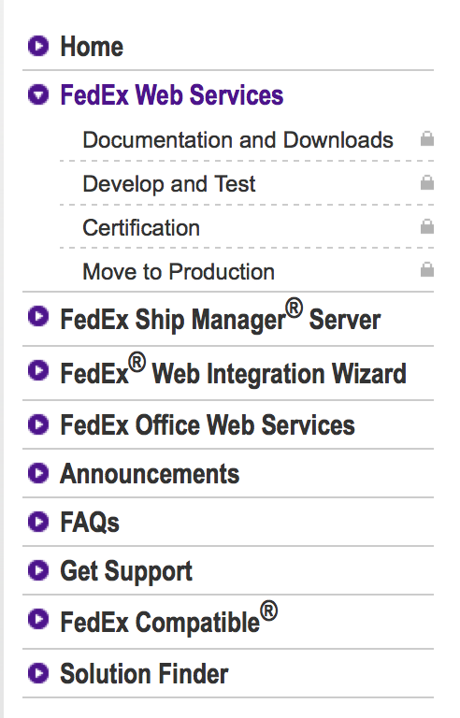Viewport: 460px width, 718px height.
Task: Expand FedEx Web Integration Wizard arrow
Action: (x=38, y=370)
